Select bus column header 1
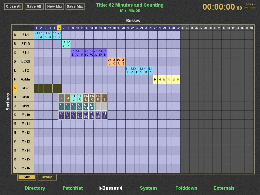This screenshot has height=195, width=260. point(36,28)
